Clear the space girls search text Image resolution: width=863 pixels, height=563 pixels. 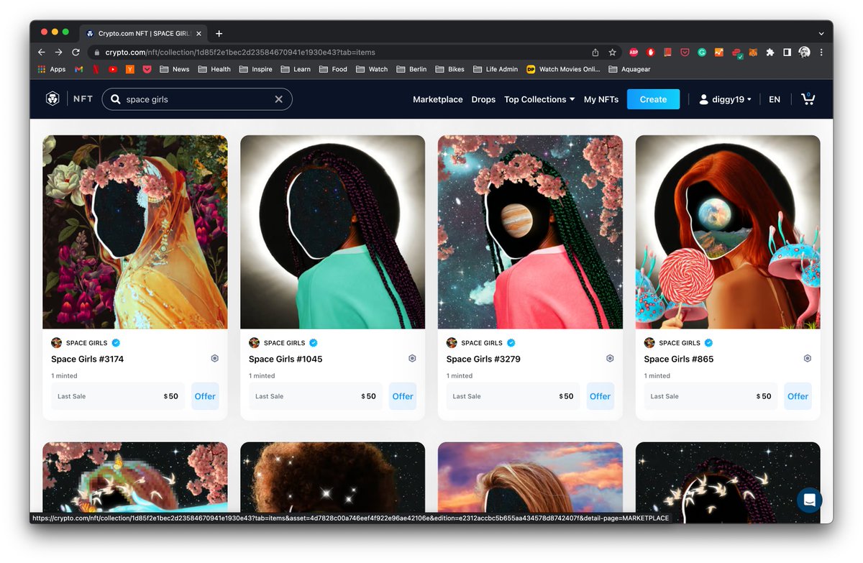pos(279,99)
